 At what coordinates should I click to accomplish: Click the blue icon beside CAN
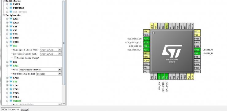click(11, 26)
